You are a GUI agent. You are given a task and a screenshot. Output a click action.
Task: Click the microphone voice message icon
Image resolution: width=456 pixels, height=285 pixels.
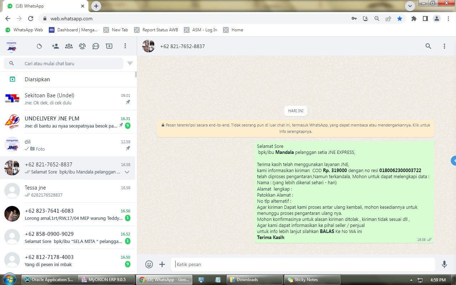(444, 264)
